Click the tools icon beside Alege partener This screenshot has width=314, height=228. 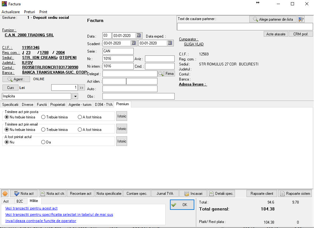click(301, 19)
